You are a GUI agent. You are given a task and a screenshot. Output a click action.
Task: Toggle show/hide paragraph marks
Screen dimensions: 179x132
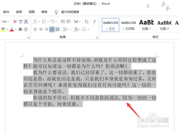pyautogui.click(x=95, y=22)
